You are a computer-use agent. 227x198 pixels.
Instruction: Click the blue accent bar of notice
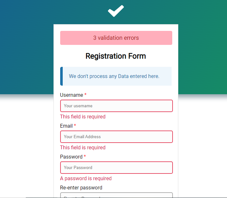(x=61, y=76)
